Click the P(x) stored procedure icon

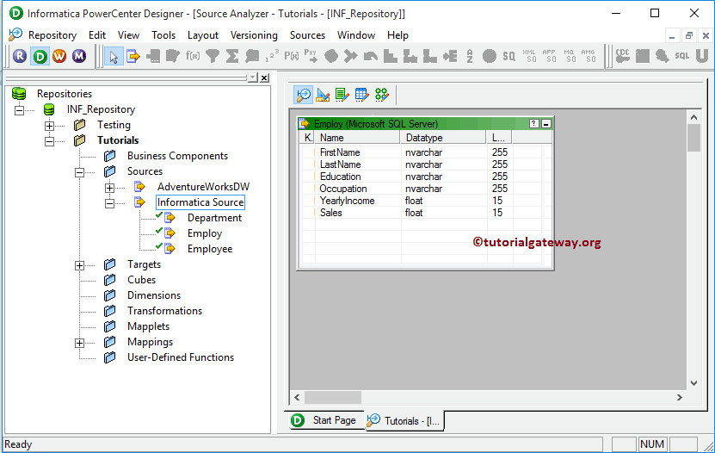(x=292, y=56)
